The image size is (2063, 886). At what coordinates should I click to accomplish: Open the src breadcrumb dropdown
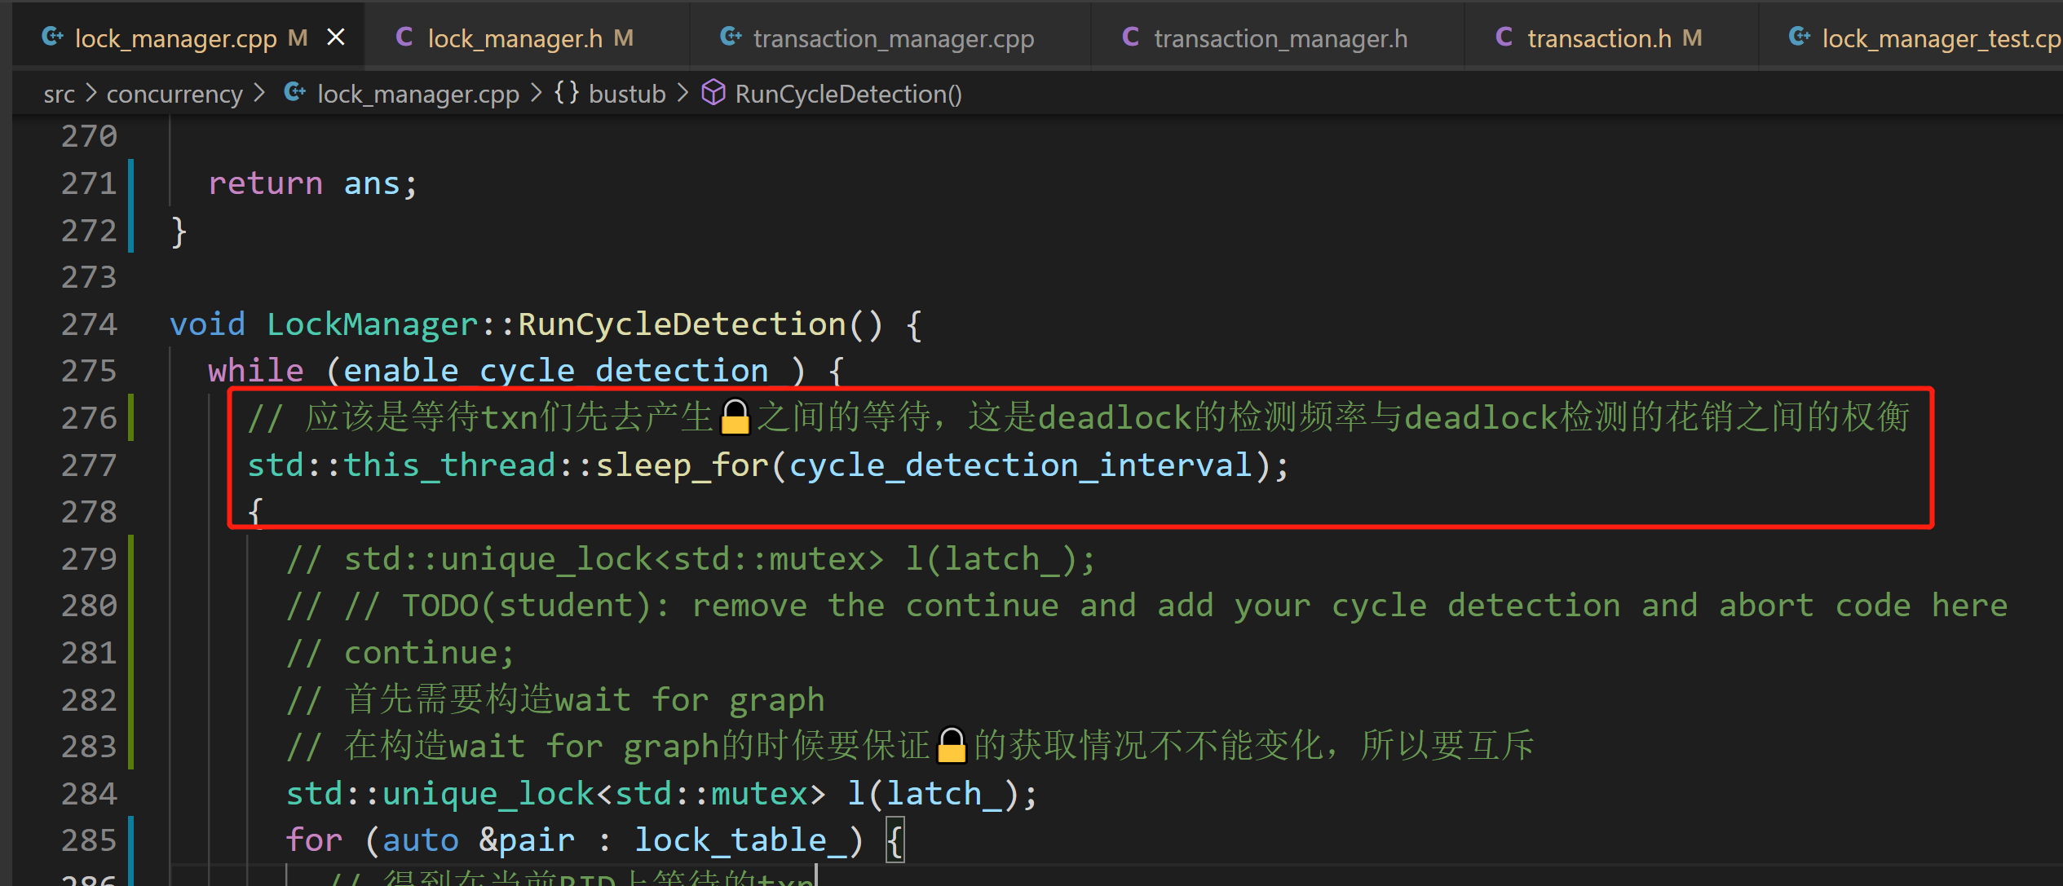point(59,95)
